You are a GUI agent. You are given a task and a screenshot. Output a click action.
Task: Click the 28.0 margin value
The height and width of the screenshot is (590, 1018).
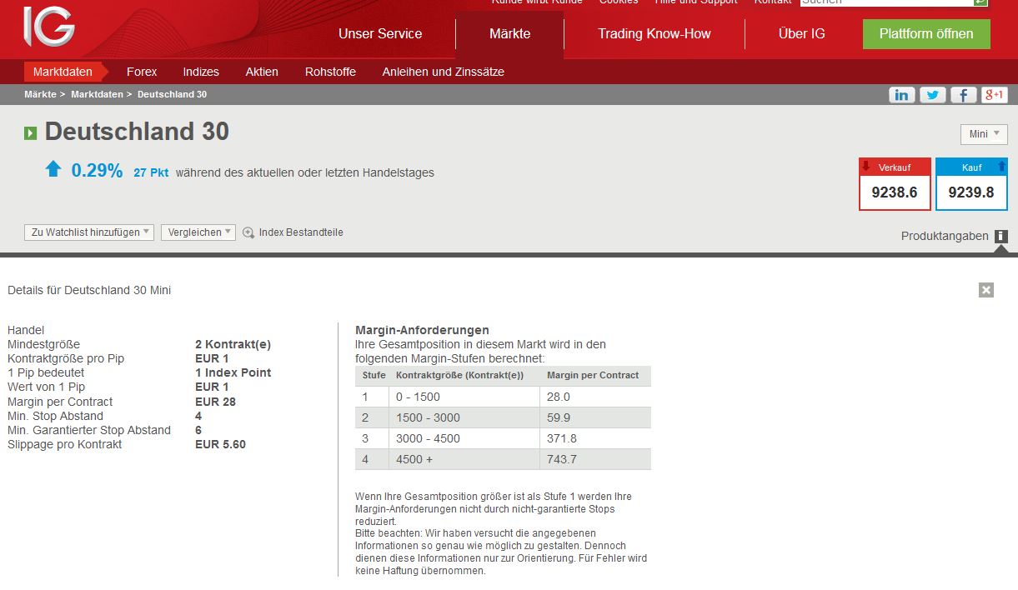click(559, 397)
